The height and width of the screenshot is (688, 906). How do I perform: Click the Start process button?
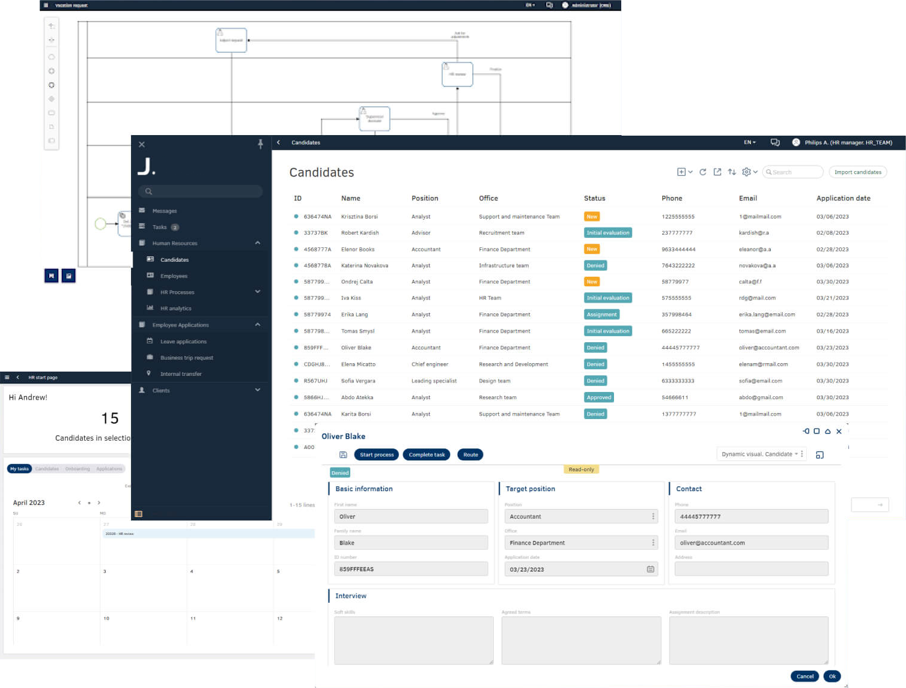[x=377, y=455]
